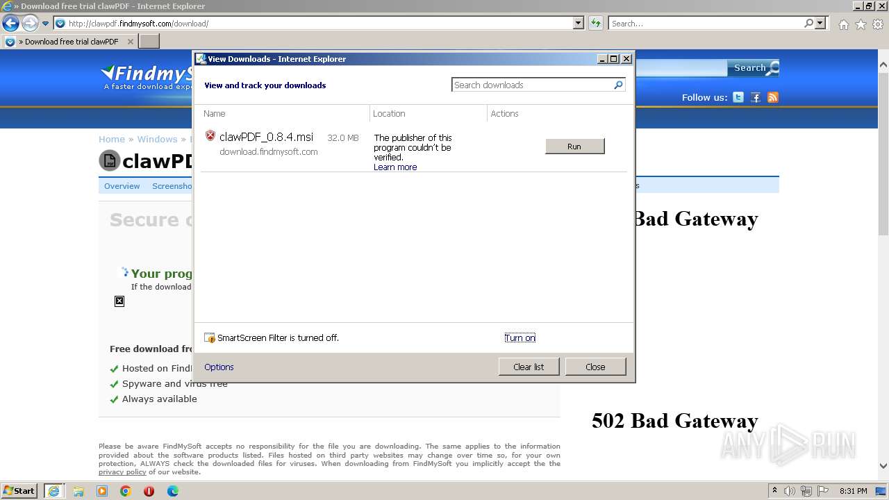Click the Close button in View Downloads
Screen dimensions: 889x500
point(595,367)
